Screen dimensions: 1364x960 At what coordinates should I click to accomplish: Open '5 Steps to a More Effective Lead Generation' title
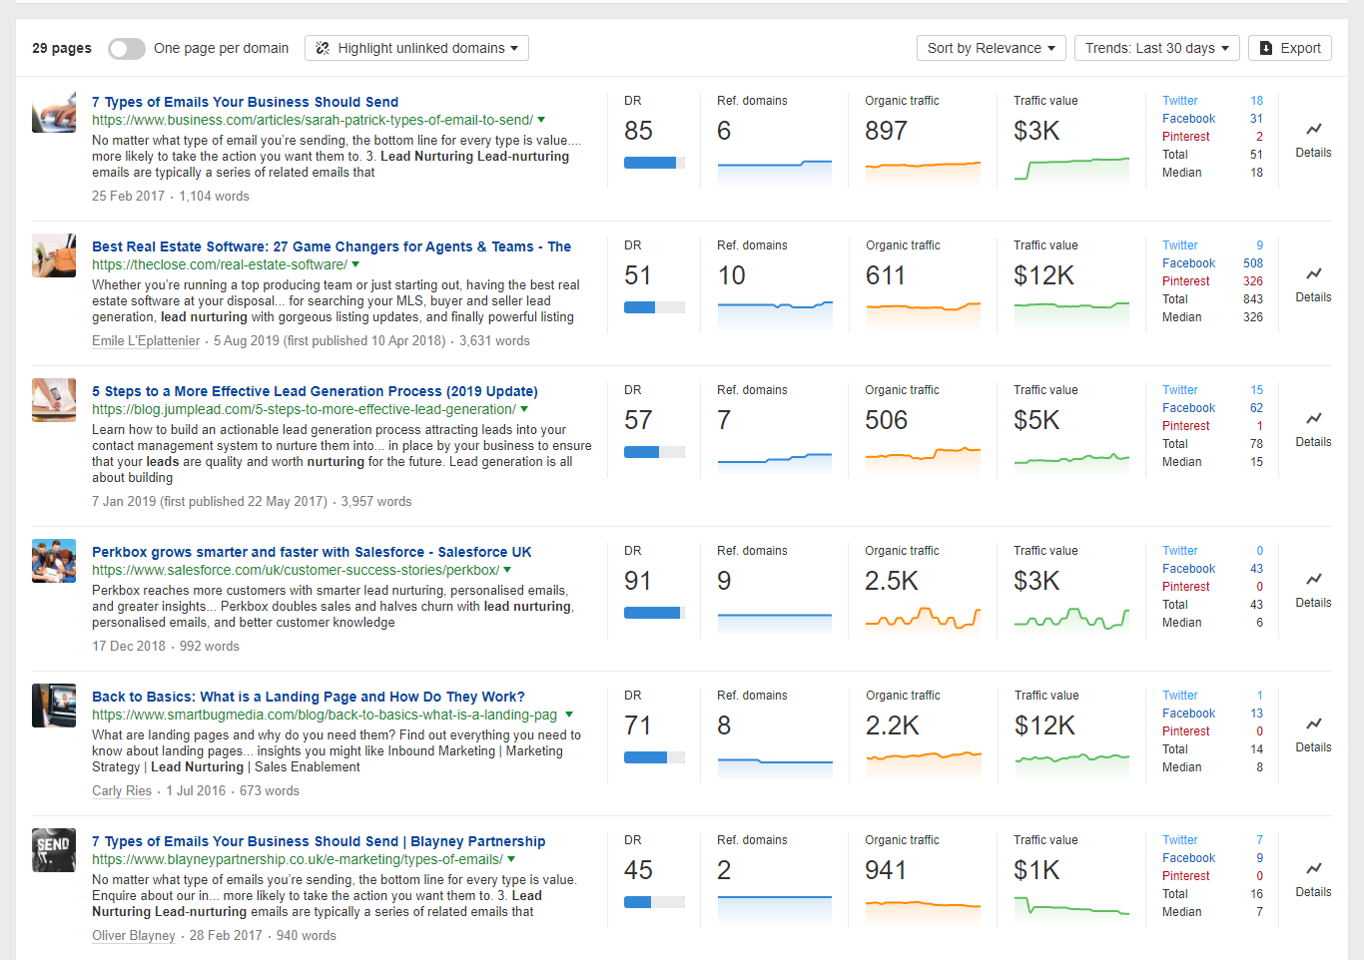coord(315,391)
